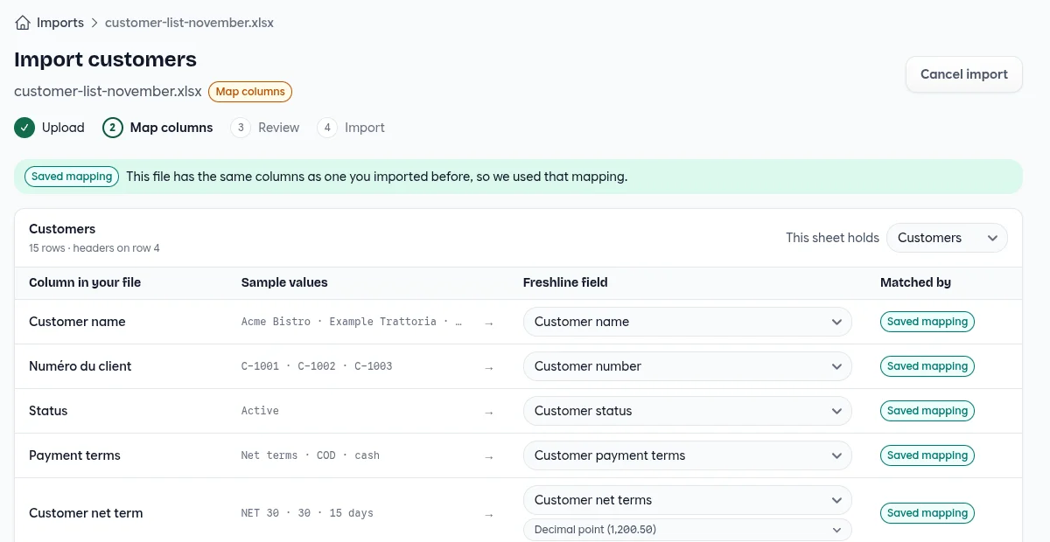
Task: Click the '15 rows · headers on row 4' text
Action: point(94,248)
